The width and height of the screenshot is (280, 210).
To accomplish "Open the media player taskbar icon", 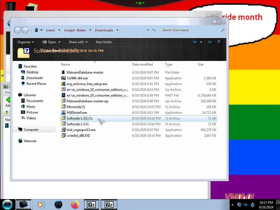I will coord(40,205).
